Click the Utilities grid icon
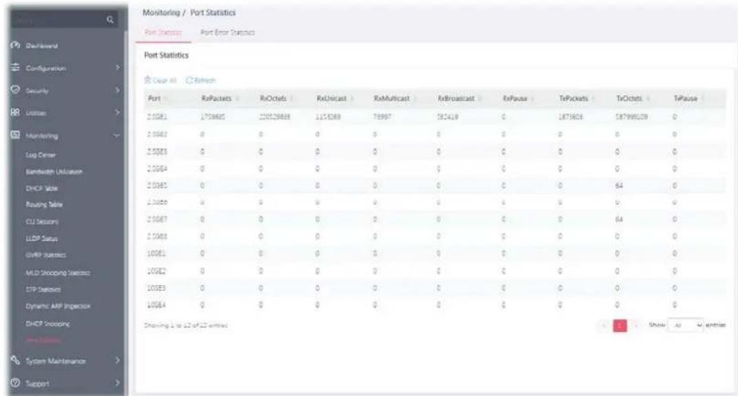The height and width of the screenshot is (396, 738). (16, 112)
